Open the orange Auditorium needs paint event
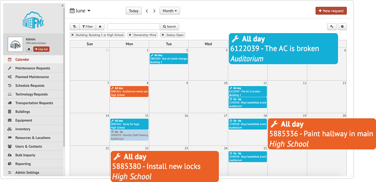The image size is (376, 182). tap(129, 92)
